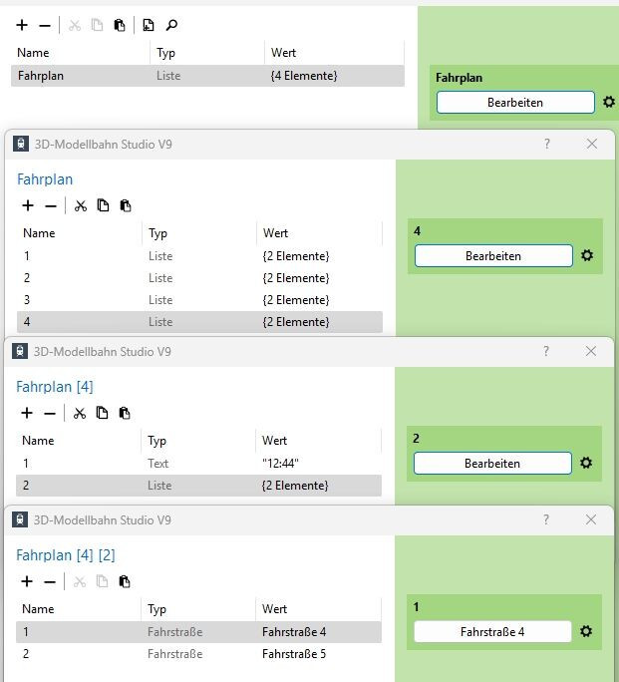Image resolution: width=619 pixels, height=682 pixels.
Task: Open gear settings beside top Fahrplan Bearbeiten button
Action: pyautogui.click(x=609, y=102)
